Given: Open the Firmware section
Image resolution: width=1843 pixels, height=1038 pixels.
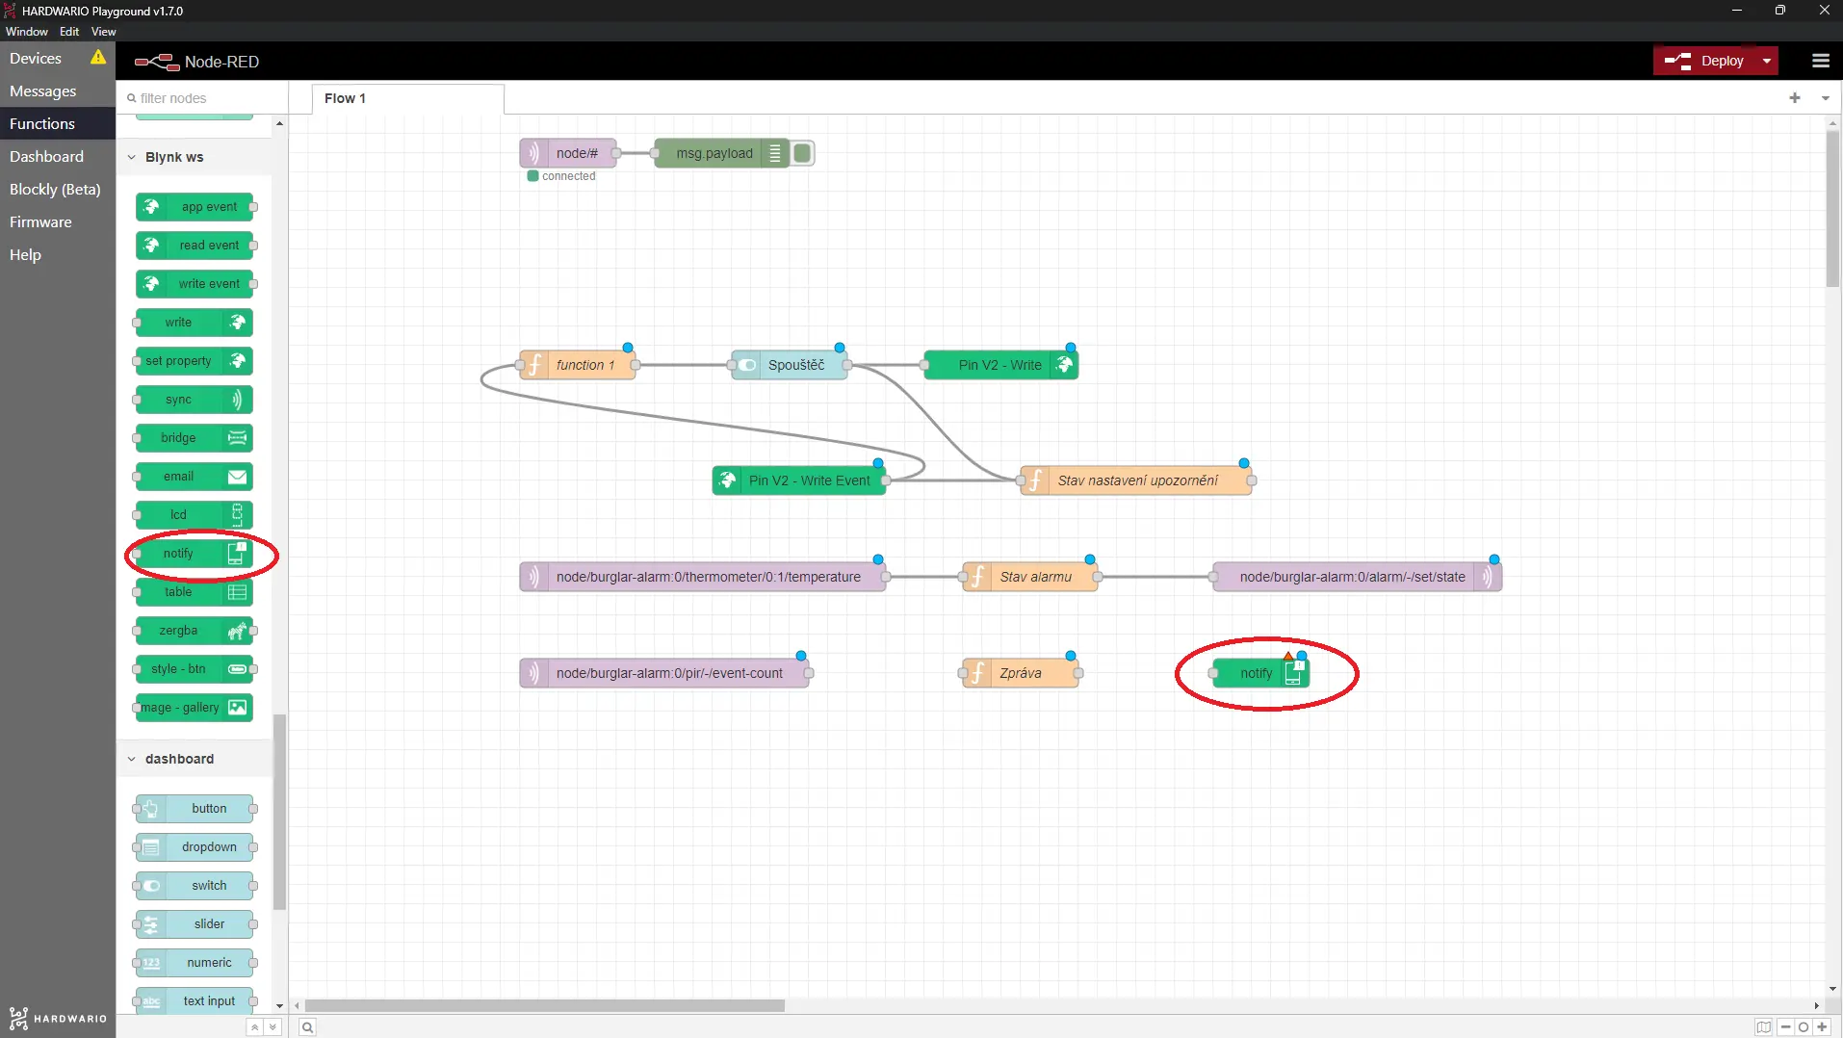Looking at the screenshot, I should point(58,222).
